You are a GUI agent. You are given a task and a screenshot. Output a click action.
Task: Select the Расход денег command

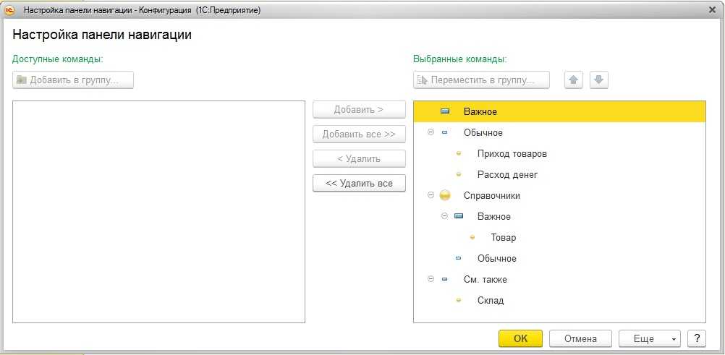pyautogui.click(x=507, y=174)
